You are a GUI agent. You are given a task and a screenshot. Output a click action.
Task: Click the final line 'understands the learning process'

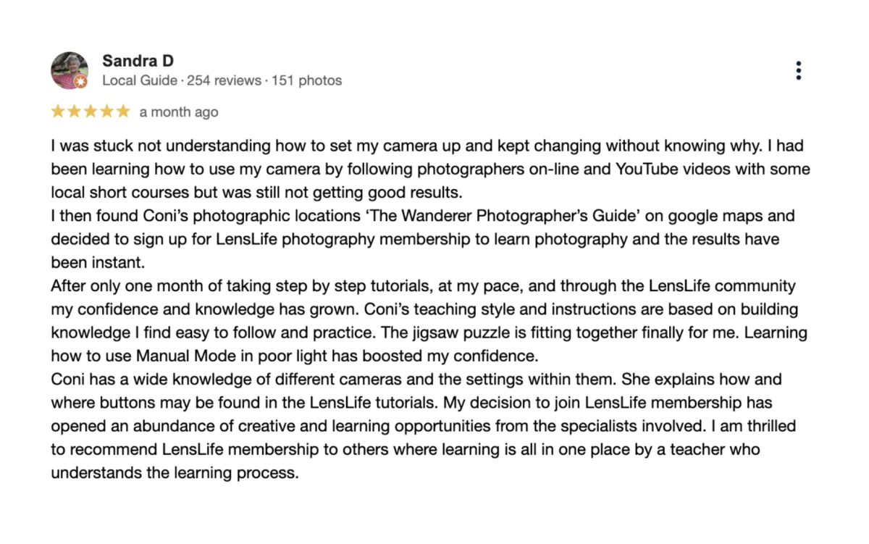click(x=175, y=473)
